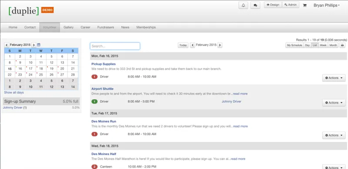Switch to Day view
348x169 pixels.
[x=308, y=45]
